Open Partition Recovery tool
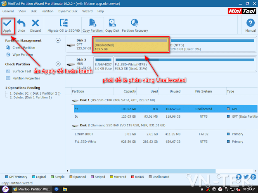Screen dimensions: 258x193 [x=135, y=26]
